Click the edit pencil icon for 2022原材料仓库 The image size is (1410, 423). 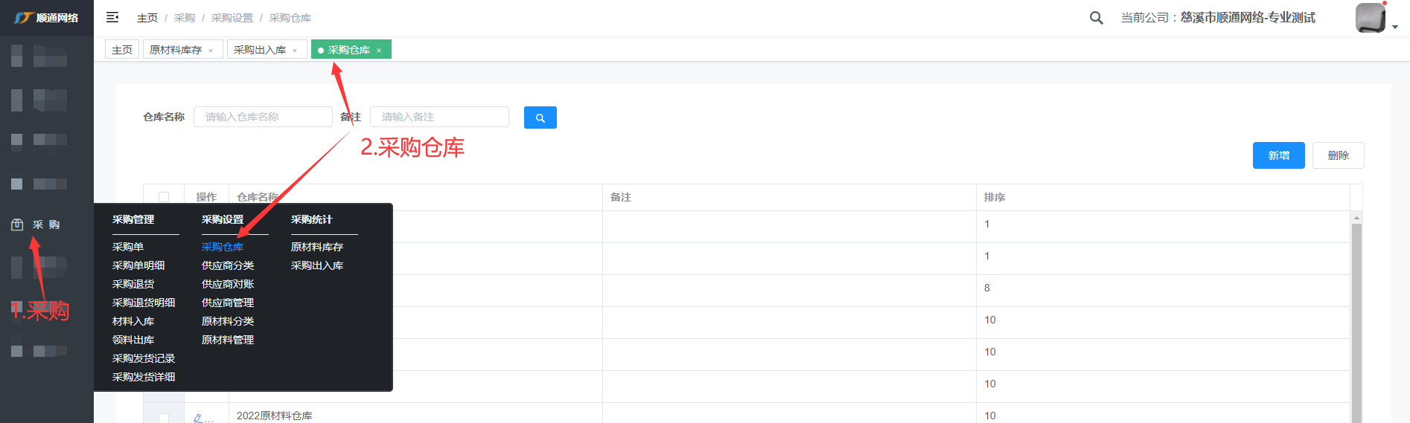click(199, 418)
